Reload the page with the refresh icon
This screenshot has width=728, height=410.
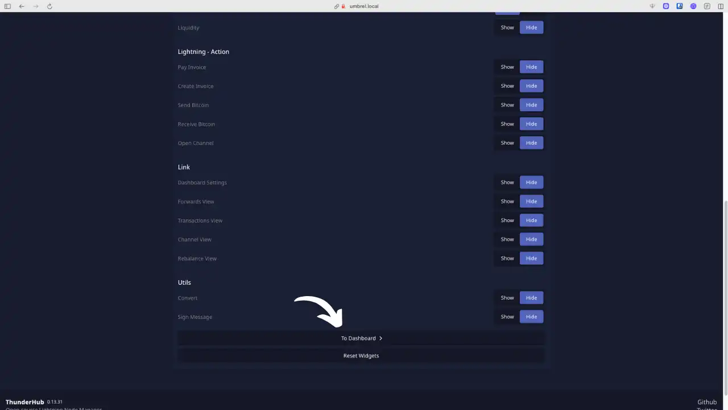coord(49,6)
